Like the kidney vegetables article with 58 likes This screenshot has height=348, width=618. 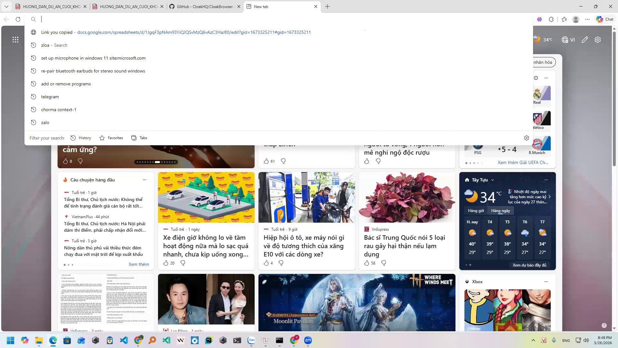pyautogui.click(x=367, y=263)
